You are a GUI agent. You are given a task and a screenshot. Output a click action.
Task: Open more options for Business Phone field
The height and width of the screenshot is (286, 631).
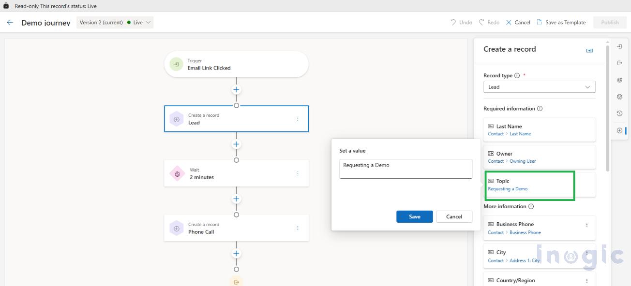pyautogui.click(x=587, y=225)
